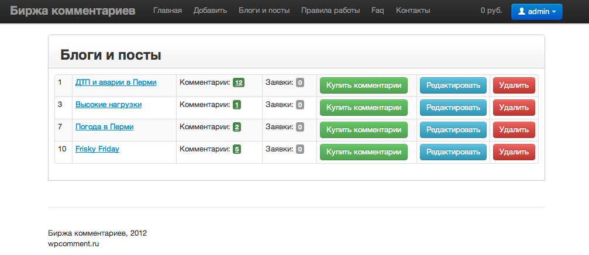Go to Главная in navigation bar
The image size is (589, 255).
coord(167,11)
